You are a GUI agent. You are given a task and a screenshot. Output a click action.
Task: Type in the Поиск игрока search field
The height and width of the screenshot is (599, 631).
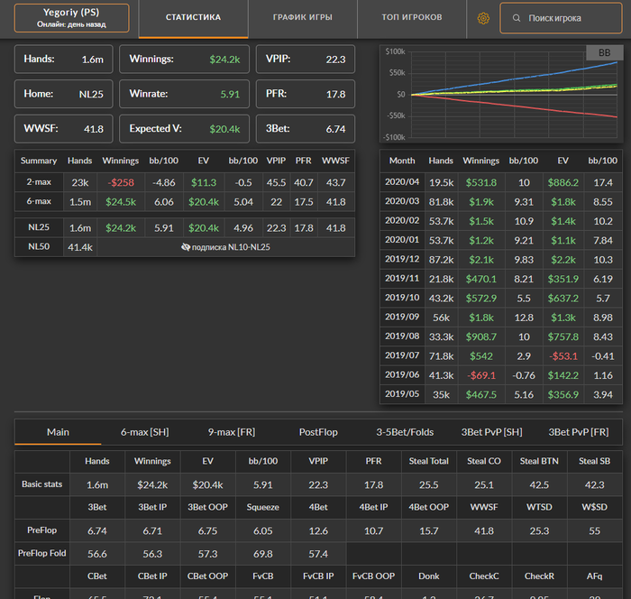coord(568,18)
